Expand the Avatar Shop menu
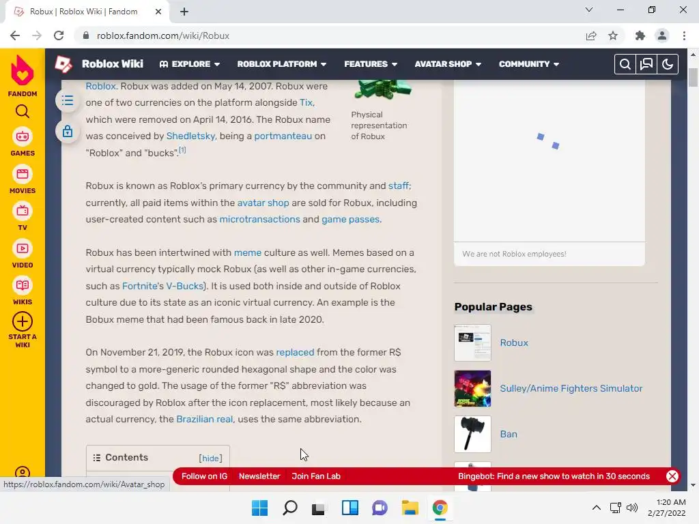The width and height of the screenshot is (699, 524). coord(448,64)
